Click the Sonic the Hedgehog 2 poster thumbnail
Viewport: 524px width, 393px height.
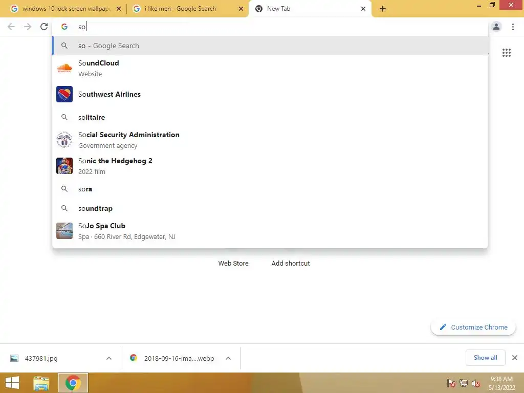64,166
